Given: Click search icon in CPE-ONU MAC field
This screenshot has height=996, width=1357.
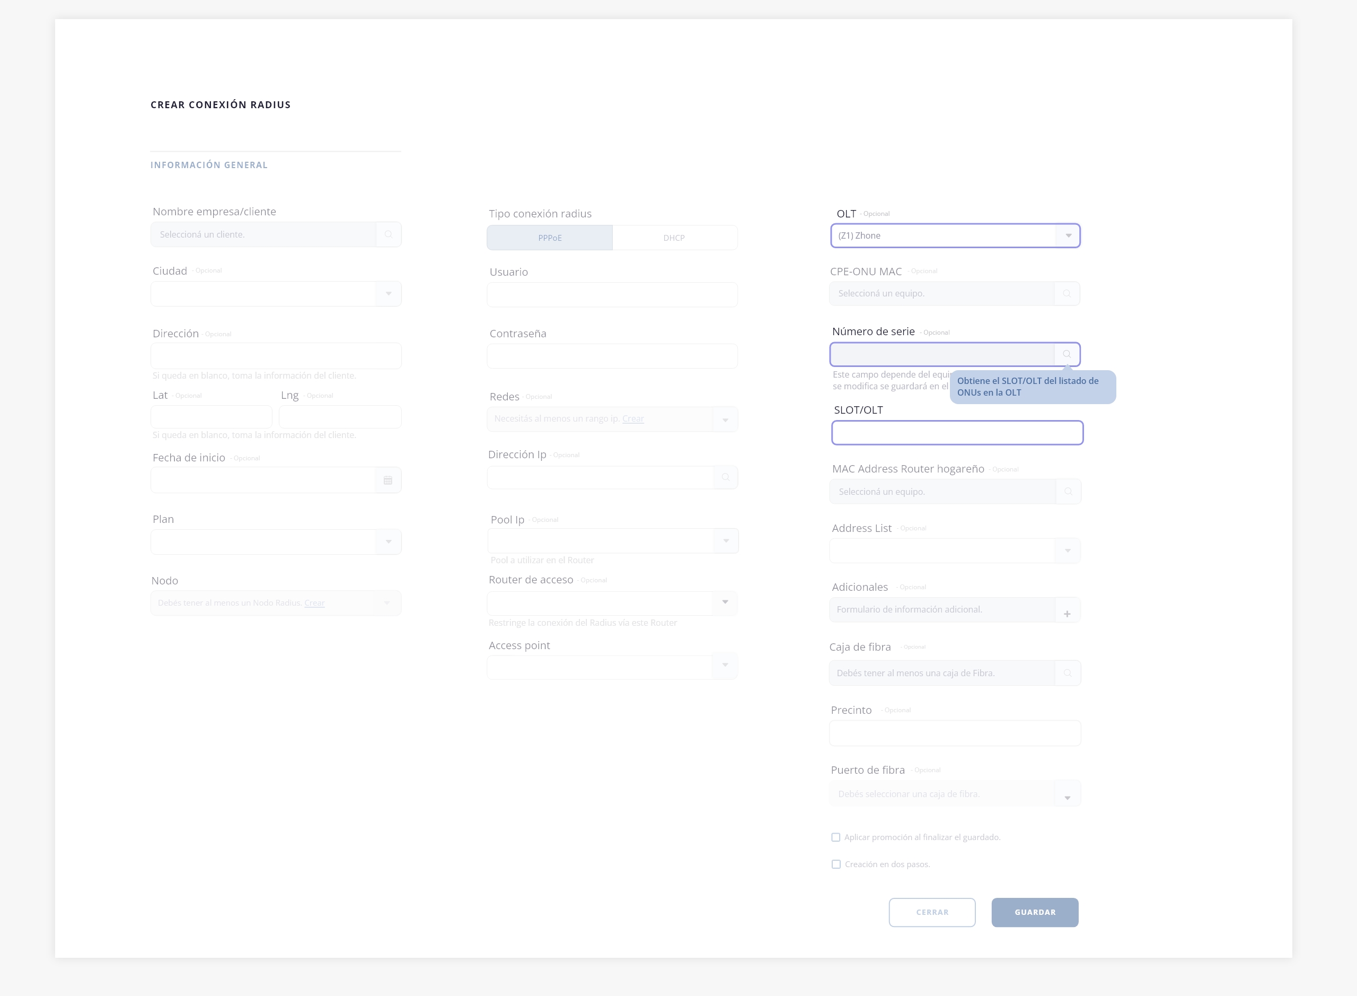Looking at the screenshot, I should coord(1067,294).
